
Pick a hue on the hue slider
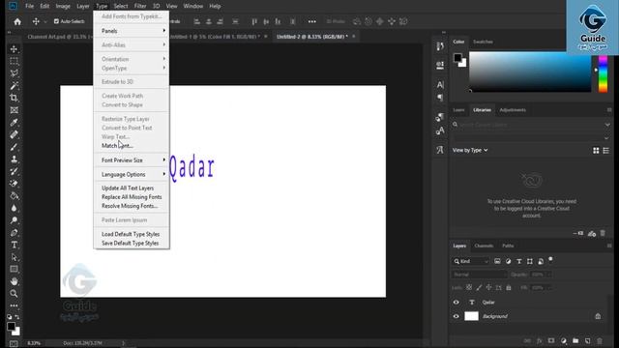(x=603, y=74)
